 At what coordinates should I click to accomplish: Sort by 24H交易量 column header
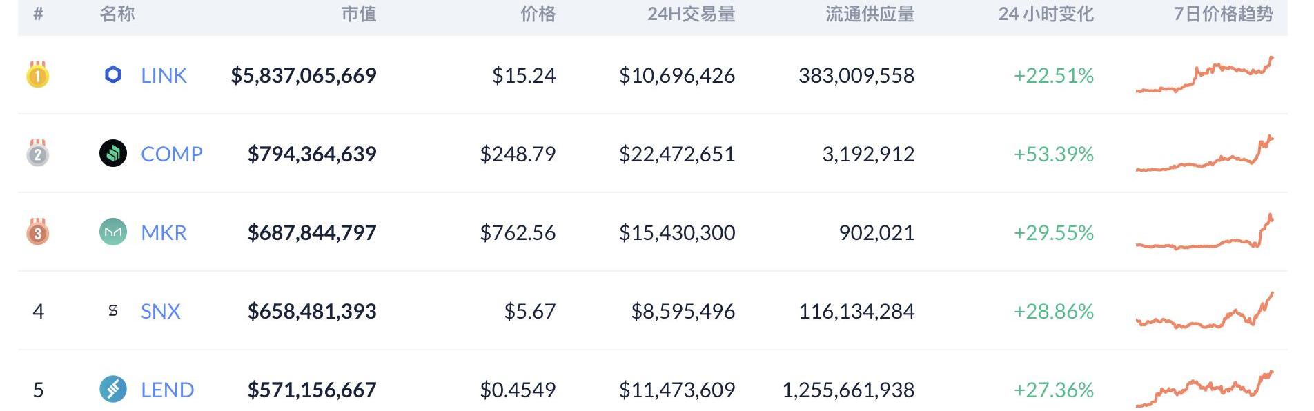click(691, 14)
